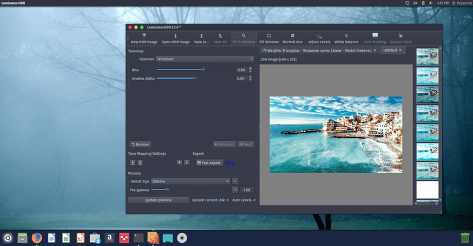The image size is (473, 246).
Task: Create a New HDR image
Action: coord(144,39)
